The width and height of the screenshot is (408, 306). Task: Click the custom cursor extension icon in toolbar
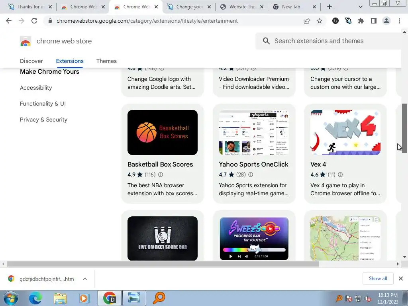tap(348, 21)
